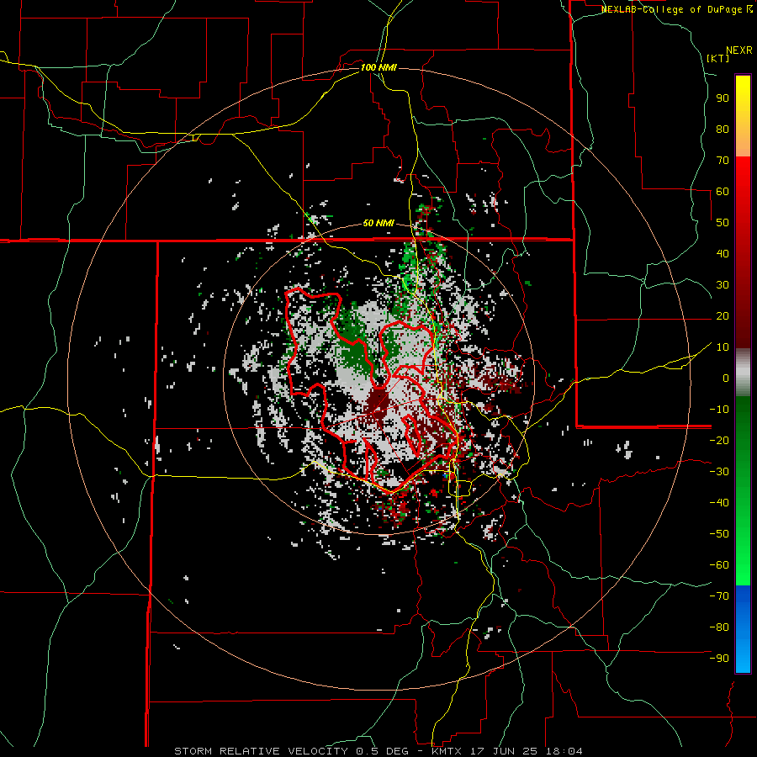Image resolution: width=757 pixels, height=757 pixels.
Task: Click the "18:04" timestamp in the footer
Action: tap(564, 751)
